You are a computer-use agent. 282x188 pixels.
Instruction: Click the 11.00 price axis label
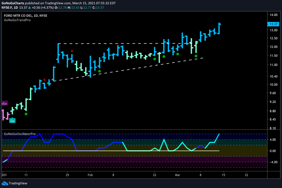click(x=273, y=65)
